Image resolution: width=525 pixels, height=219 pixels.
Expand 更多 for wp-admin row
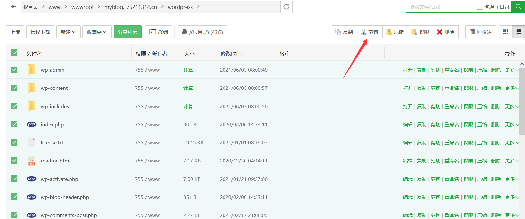tap(512, 70)
